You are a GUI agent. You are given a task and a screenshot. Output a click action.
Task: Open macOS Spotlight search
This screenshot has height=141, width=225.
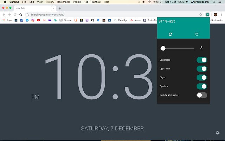click(214, 2)
